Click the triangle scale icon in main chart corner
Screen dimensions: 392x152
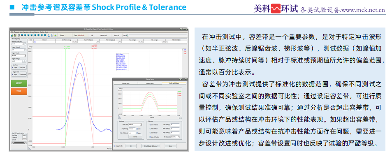pos(29,148)
